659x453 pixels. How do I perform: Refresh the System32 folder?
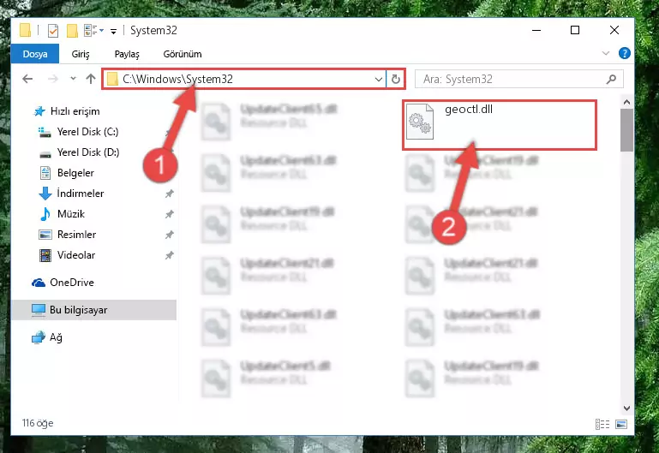click(395, 79)
